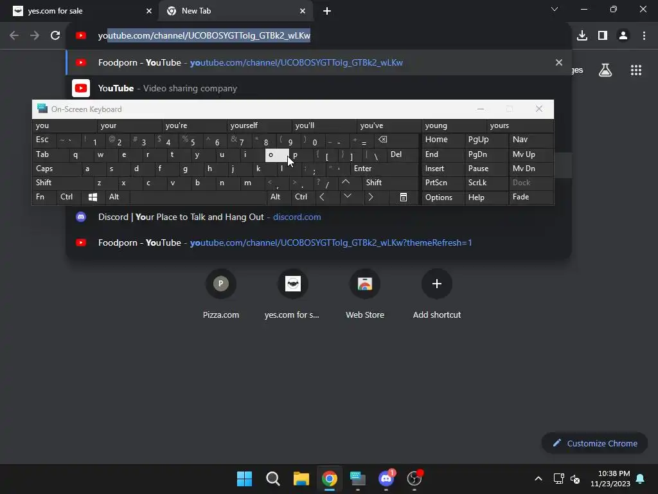Click the Tab key on keyboard

[50, 154]
